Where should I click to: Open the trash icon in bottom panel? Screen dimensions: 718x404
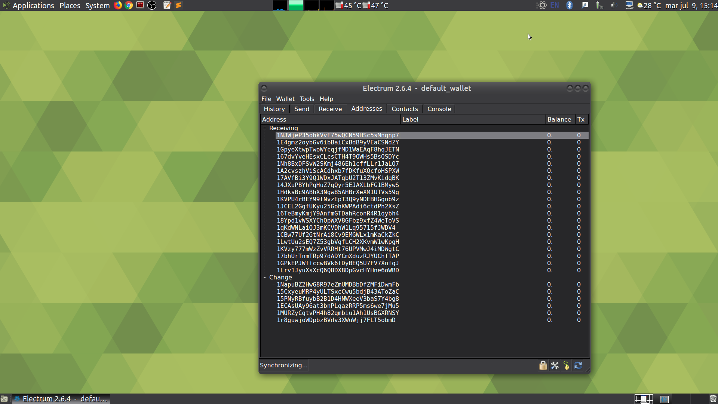coord(713,399)
